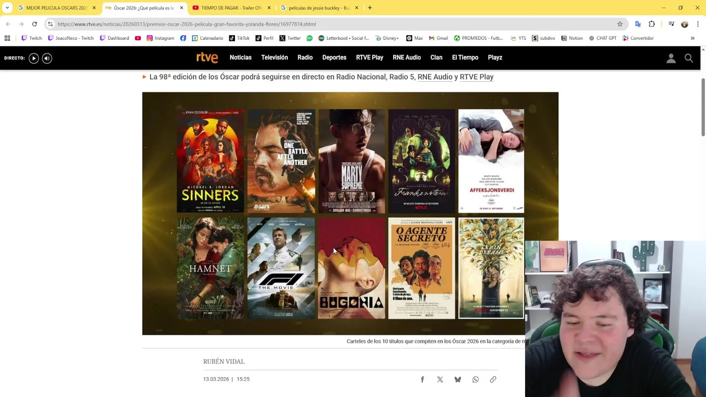This screenshot has width=706, height=397.
Task: Follow the RNE Audio link in the article
Action: click(x=435, y=77)
